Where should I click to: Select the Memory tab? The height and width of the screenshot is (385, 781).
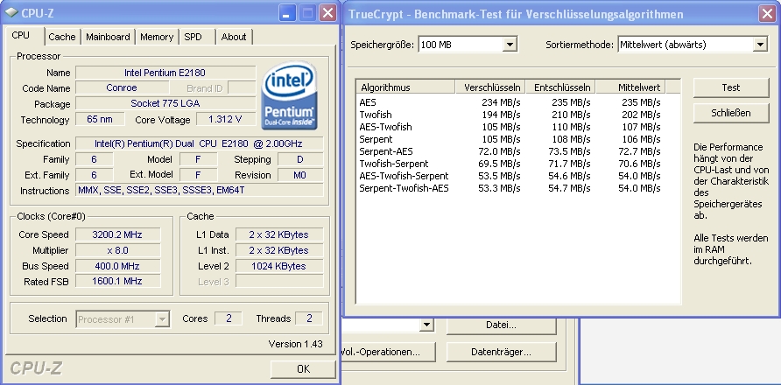pos(157,37)
